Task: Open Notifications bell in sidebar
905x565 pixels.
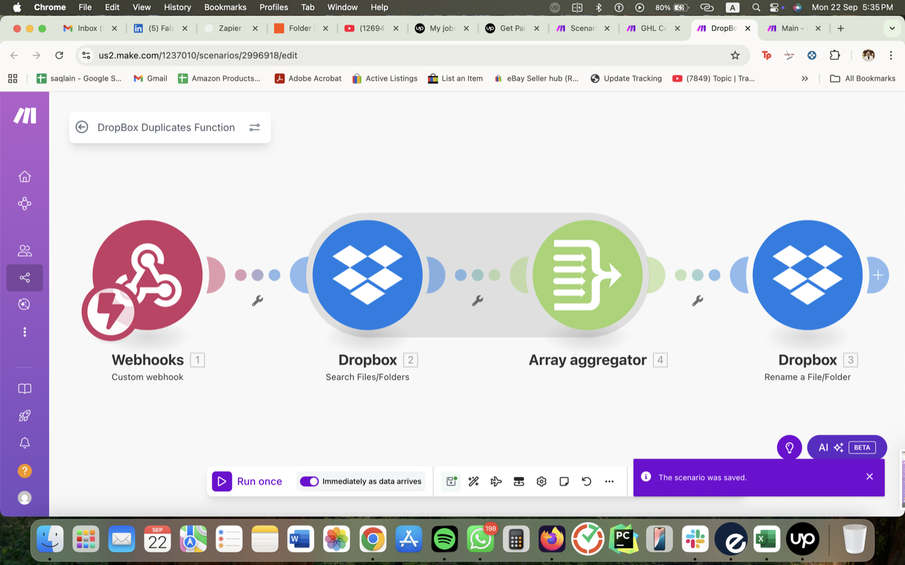Action: pos(25,443)
